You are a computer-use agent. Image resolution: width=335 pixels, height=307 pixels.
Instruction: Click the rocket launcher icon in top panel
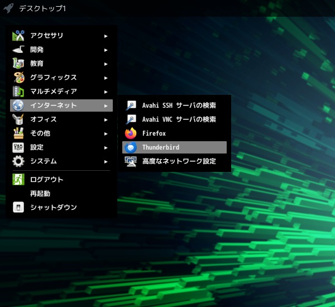click(x=8, y=8)
